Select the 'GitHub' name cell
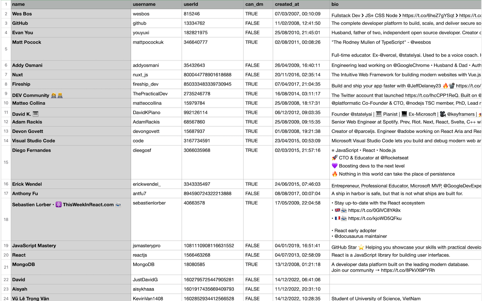The image size is (482, 301). coord(71,23)
